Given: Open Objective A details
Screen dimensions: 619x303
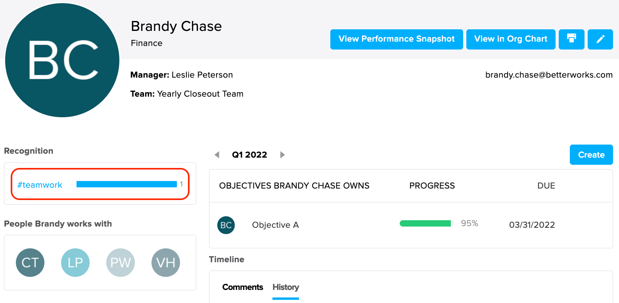Looking at the screenshot, I should 275,225.
